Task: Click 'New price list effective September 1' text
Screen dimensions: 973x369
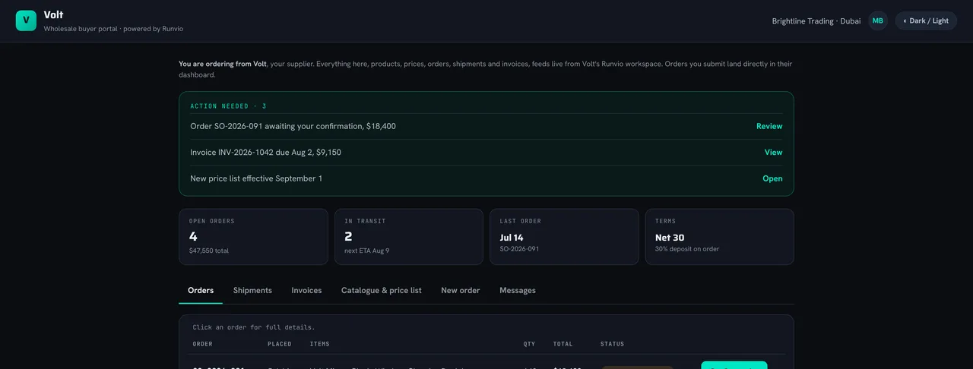Action: 256,178
